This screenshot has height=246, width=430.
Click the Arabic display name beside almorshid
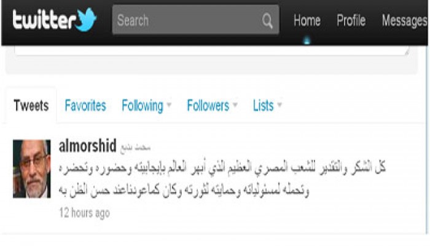point(135,148)
